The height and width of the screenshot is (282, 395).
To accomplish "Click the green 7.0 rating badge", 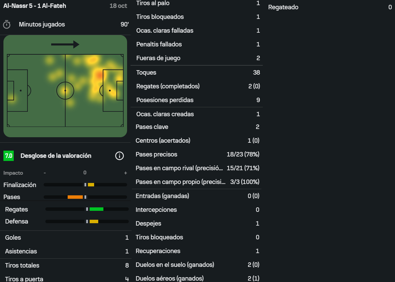I will tap(9, 156).
